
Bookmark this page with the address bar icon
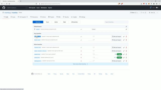pyautogui.click(x=36, y=4)
